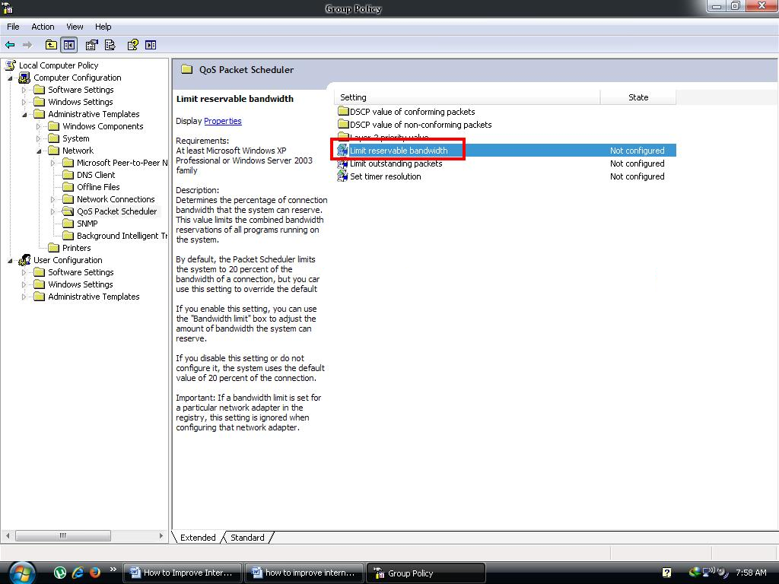Click the Up one level folder icon
Image resolution: width=779 pixels, height=584 pixels.
coord(51,45)
